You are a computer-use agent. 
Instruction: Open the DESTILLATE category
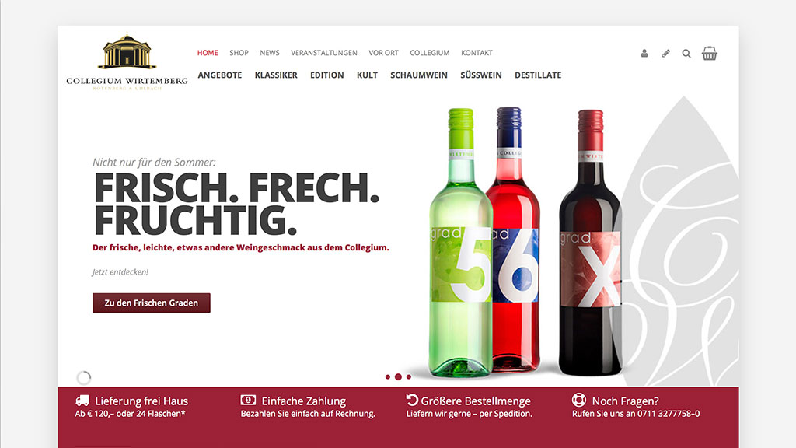coord(538,75)
